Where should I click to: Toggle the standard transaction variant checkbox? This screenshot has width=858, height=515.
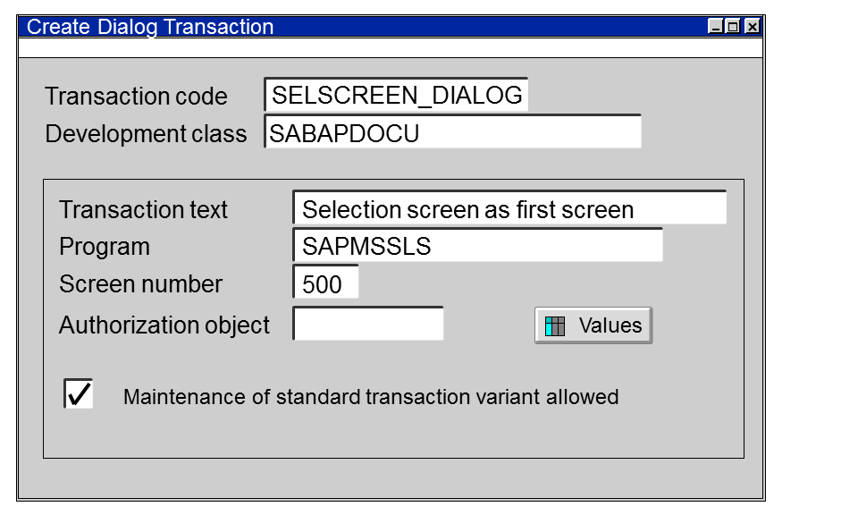[x=79, y=393]
